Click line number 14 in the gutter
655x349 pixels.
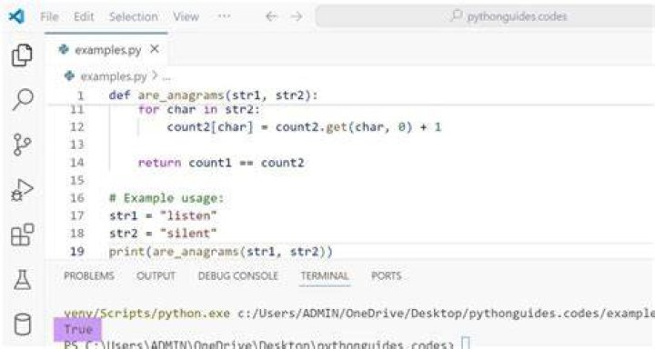click(76, 163)
